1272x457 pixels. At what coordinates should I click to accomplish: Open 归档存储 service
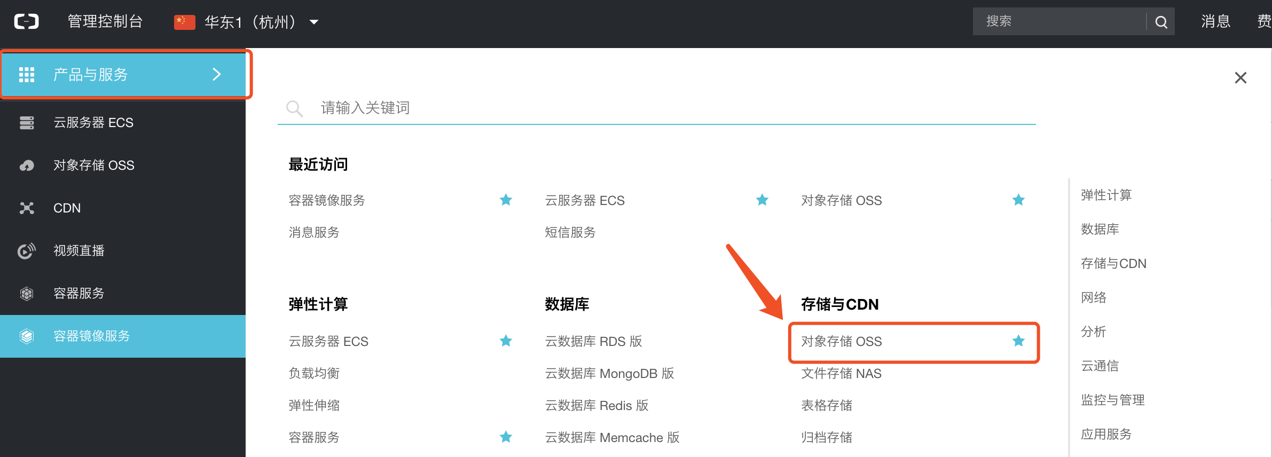tap(827, 437)
